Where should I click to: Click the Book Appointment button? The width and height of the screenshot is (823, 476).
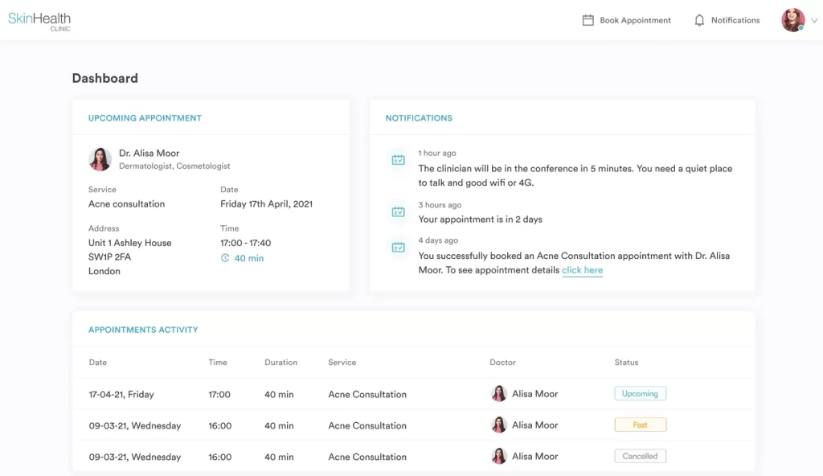click(x=634, y=20)
